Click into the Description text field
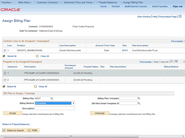185x138 pixels. pos(55,108)
